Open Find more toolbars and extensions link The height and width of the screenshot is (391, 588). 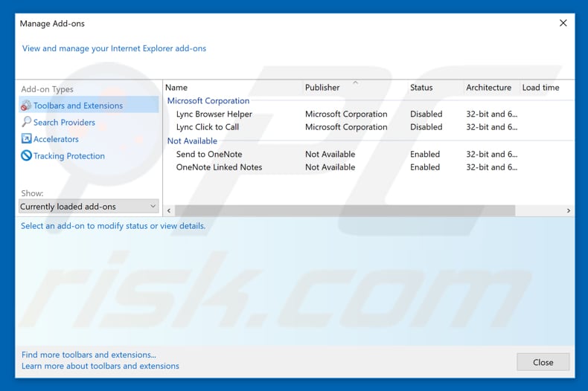[89, 355]
